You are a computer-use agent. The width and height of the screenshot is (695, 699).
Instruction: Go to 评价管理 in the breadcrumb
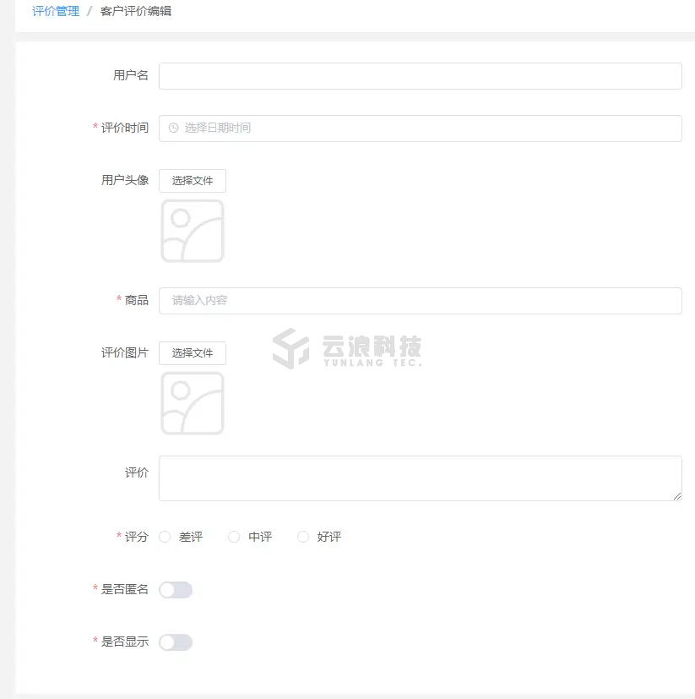[56, 12]
